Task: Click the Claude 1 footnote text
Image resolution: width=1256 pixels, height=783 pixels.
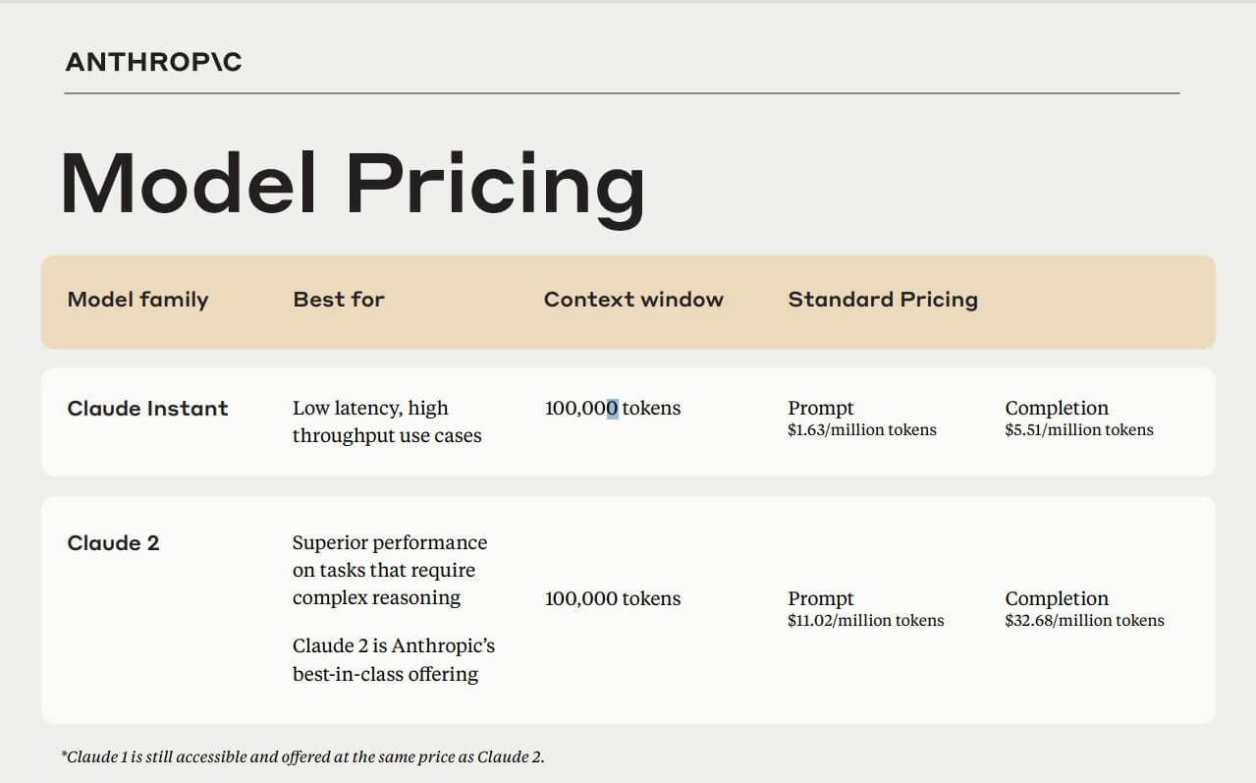Action: click(x=302, y=756)
